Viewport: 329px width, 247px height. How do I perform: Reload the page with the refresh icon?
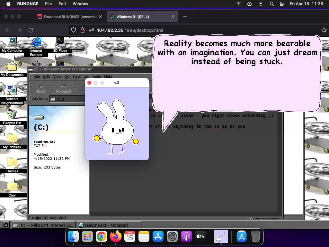pos(31,30)
